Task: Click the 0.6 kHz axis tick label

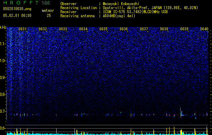Action: 3,128
